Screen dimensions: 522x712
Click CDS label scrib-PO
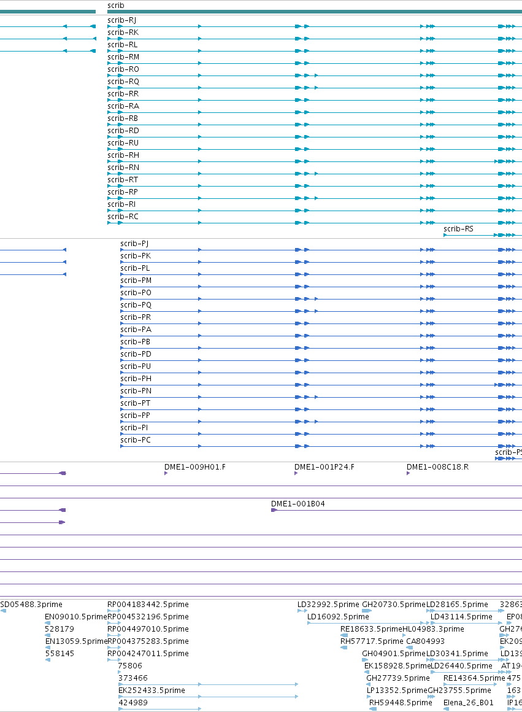coord(136,292)
